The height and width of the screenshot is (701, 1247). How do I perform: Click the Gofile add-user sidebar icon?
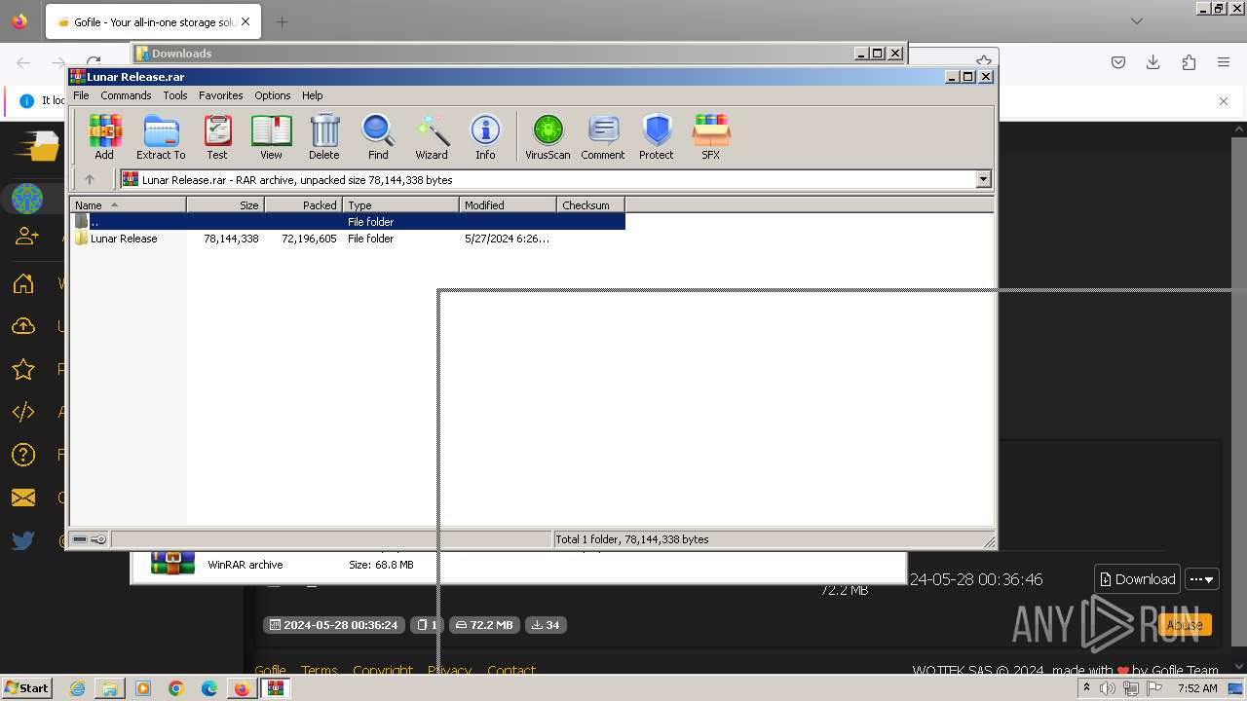coord(27,236)
